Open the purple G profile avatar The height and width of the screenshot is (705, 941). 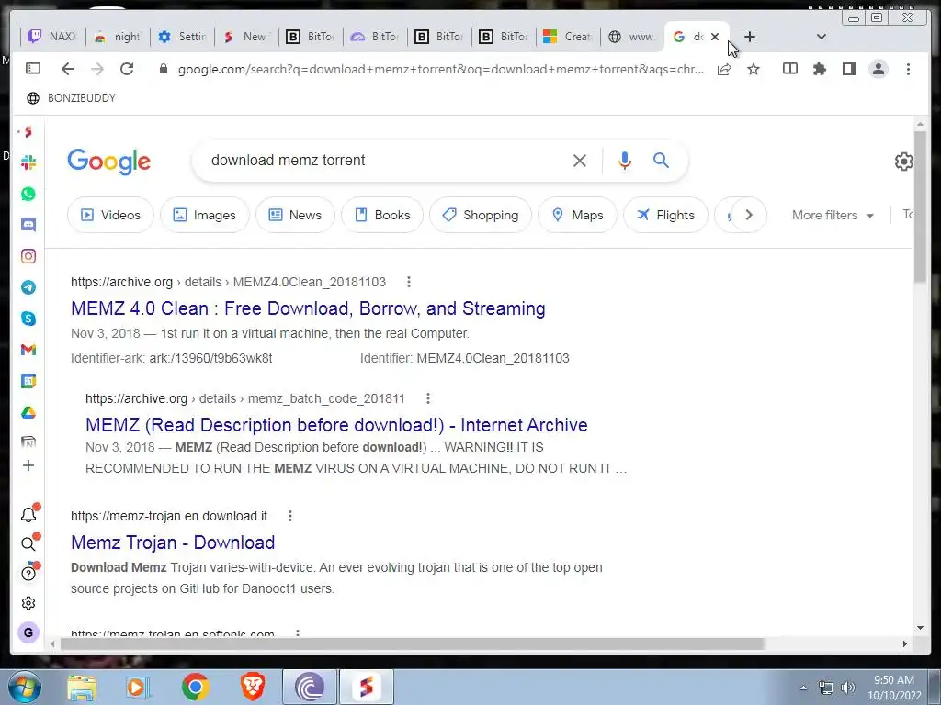click(x=28, y=632)
